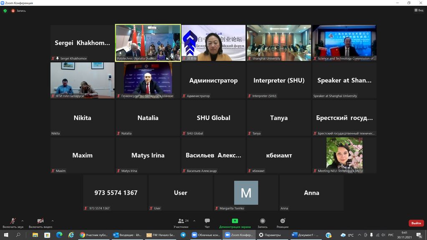Click Margarita Tsvirko's blue M avatar
427x240 pixels.
click(246, 192)
